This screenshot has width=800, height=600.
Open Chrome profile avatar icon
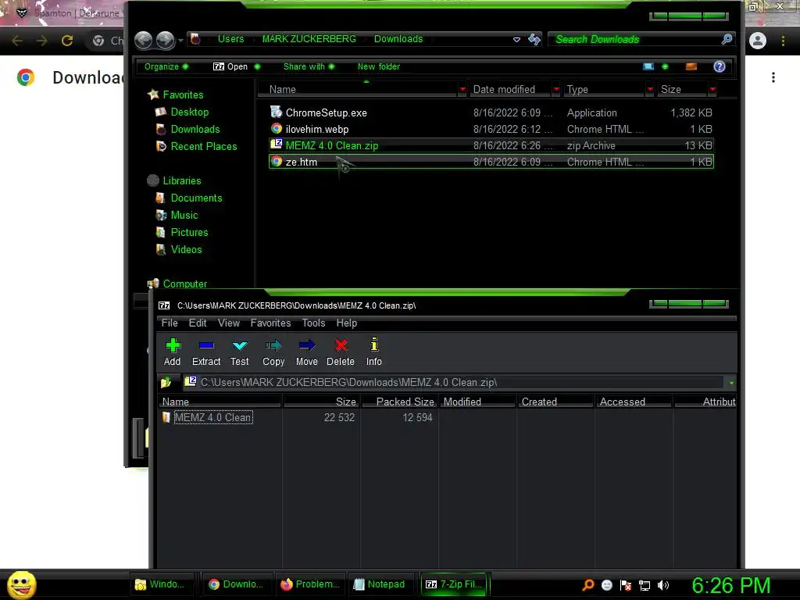click(x=758, y=41)
